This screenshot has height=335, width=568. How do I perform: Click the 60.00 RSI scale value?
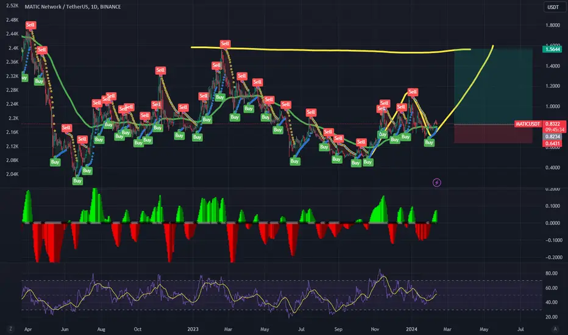(x=552, y=288)
